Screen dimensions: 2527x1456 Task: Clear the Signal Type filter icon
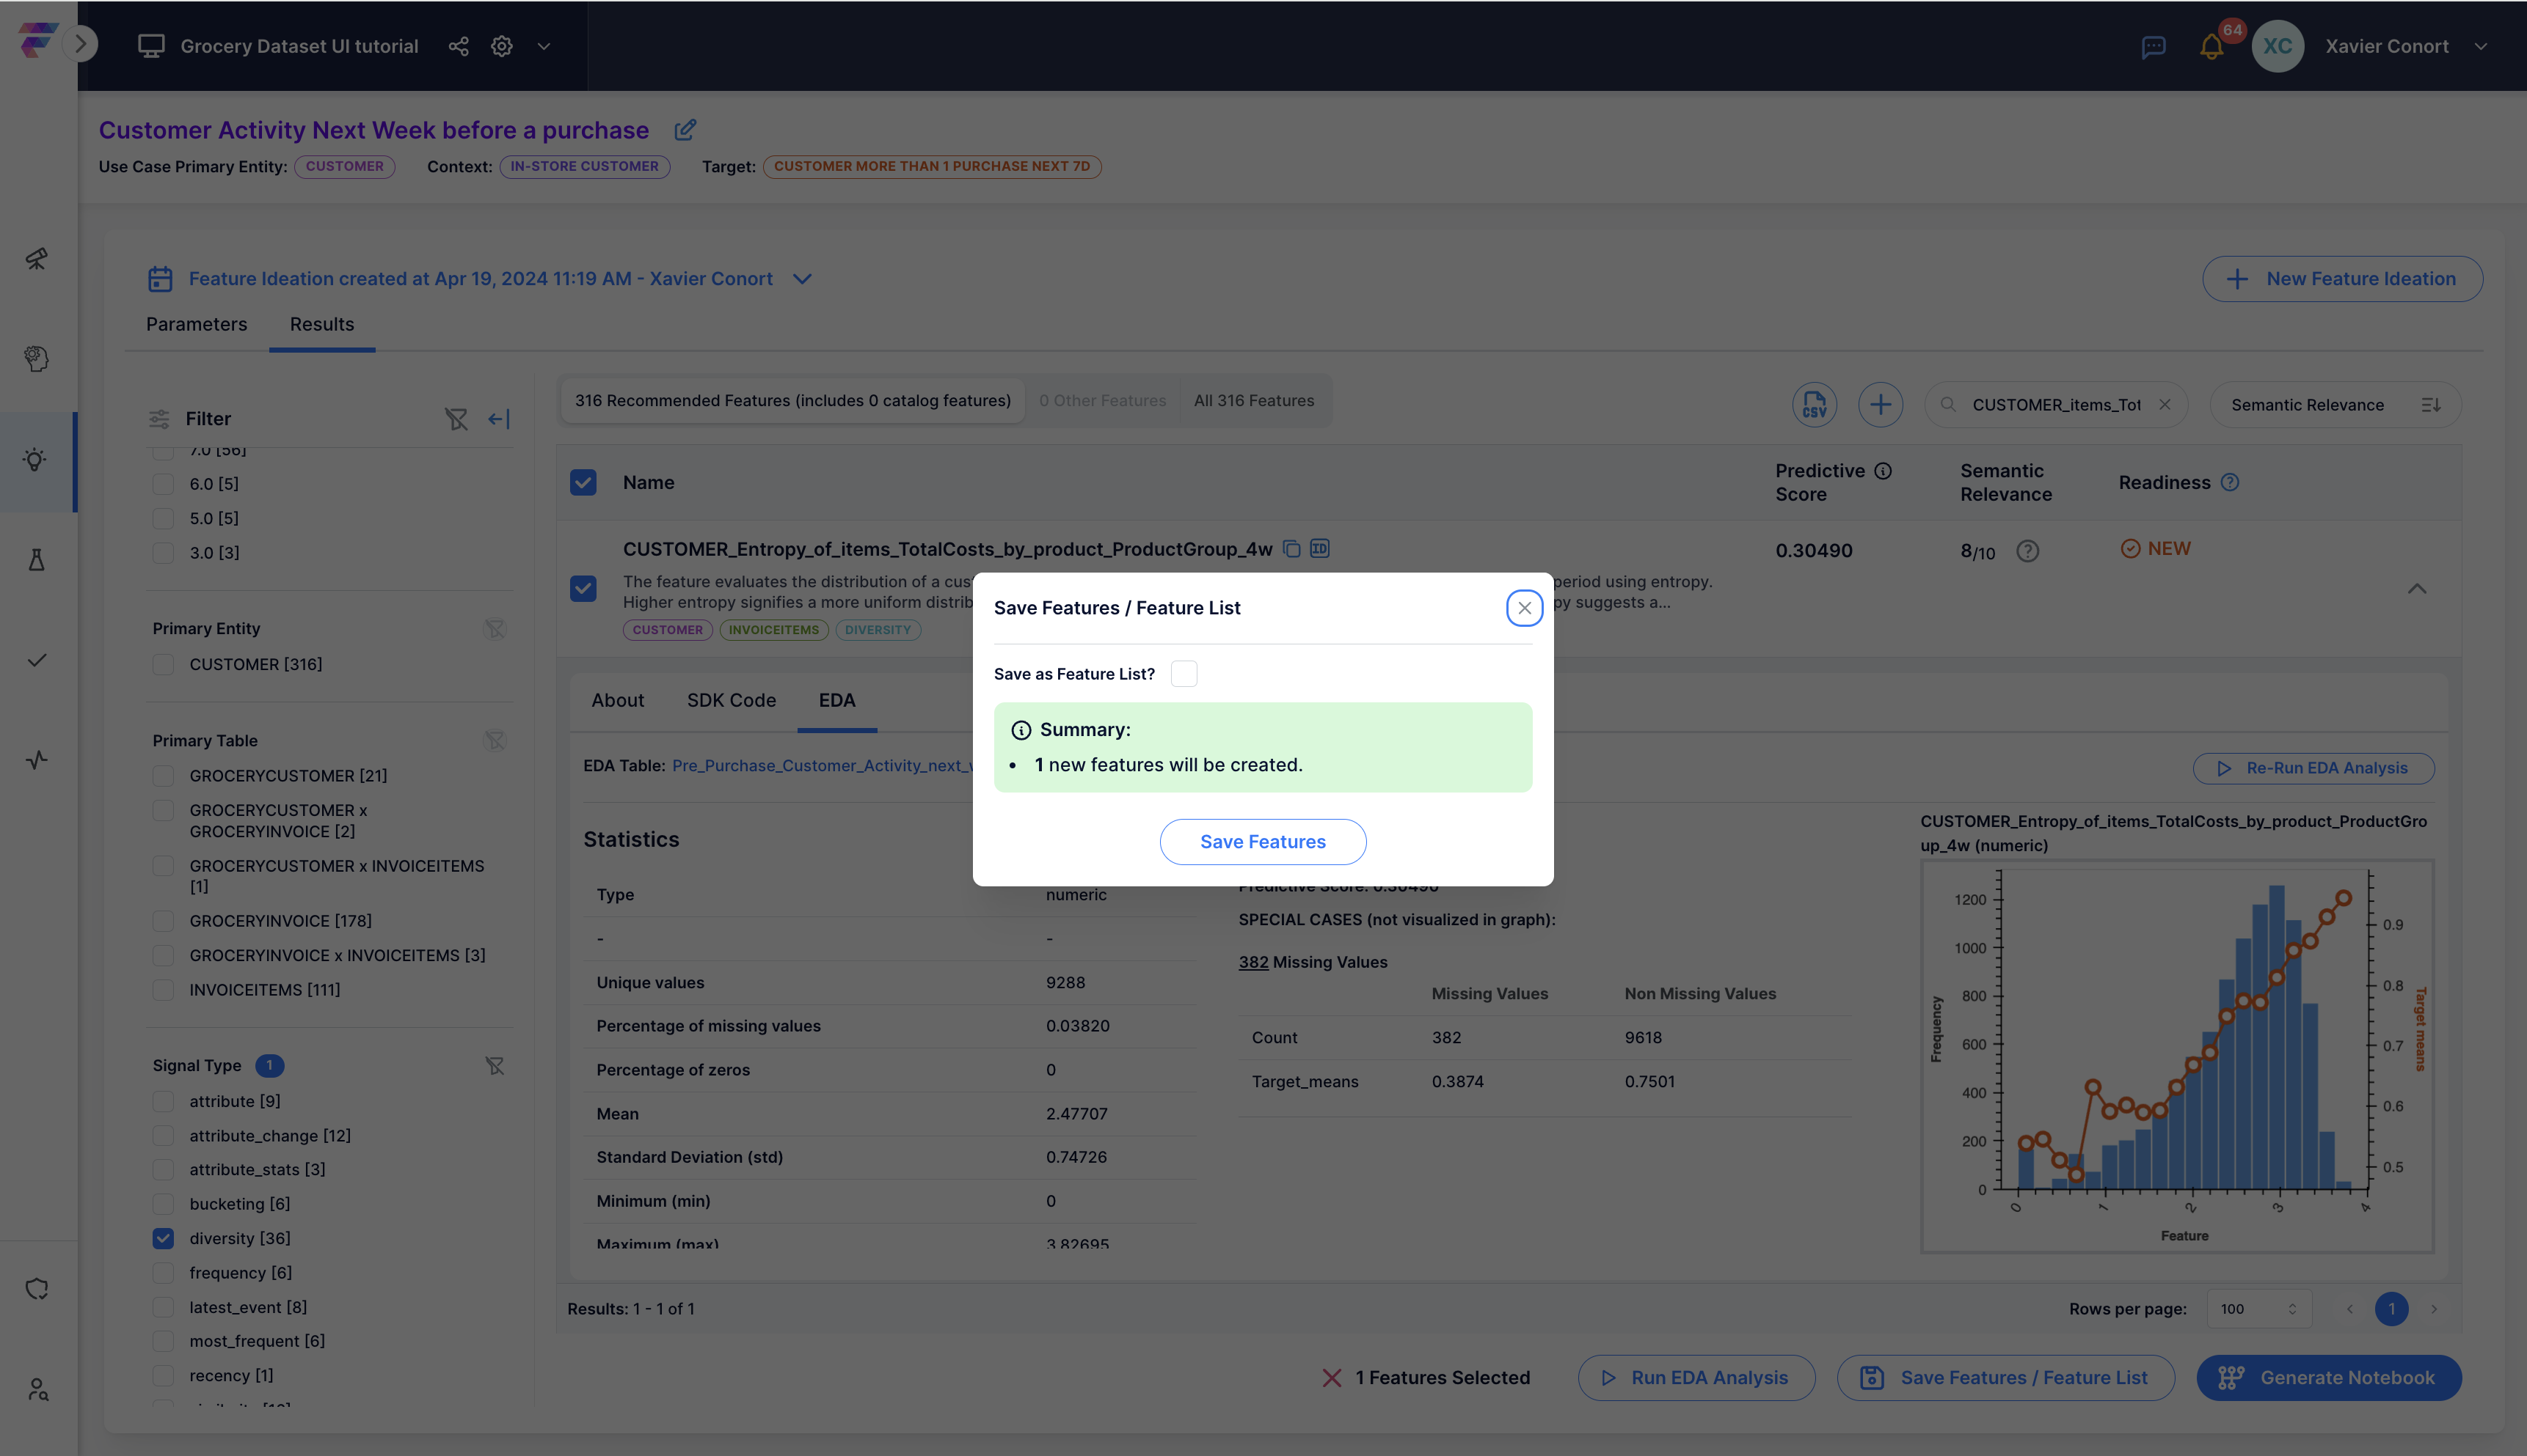pos(495,1066)
